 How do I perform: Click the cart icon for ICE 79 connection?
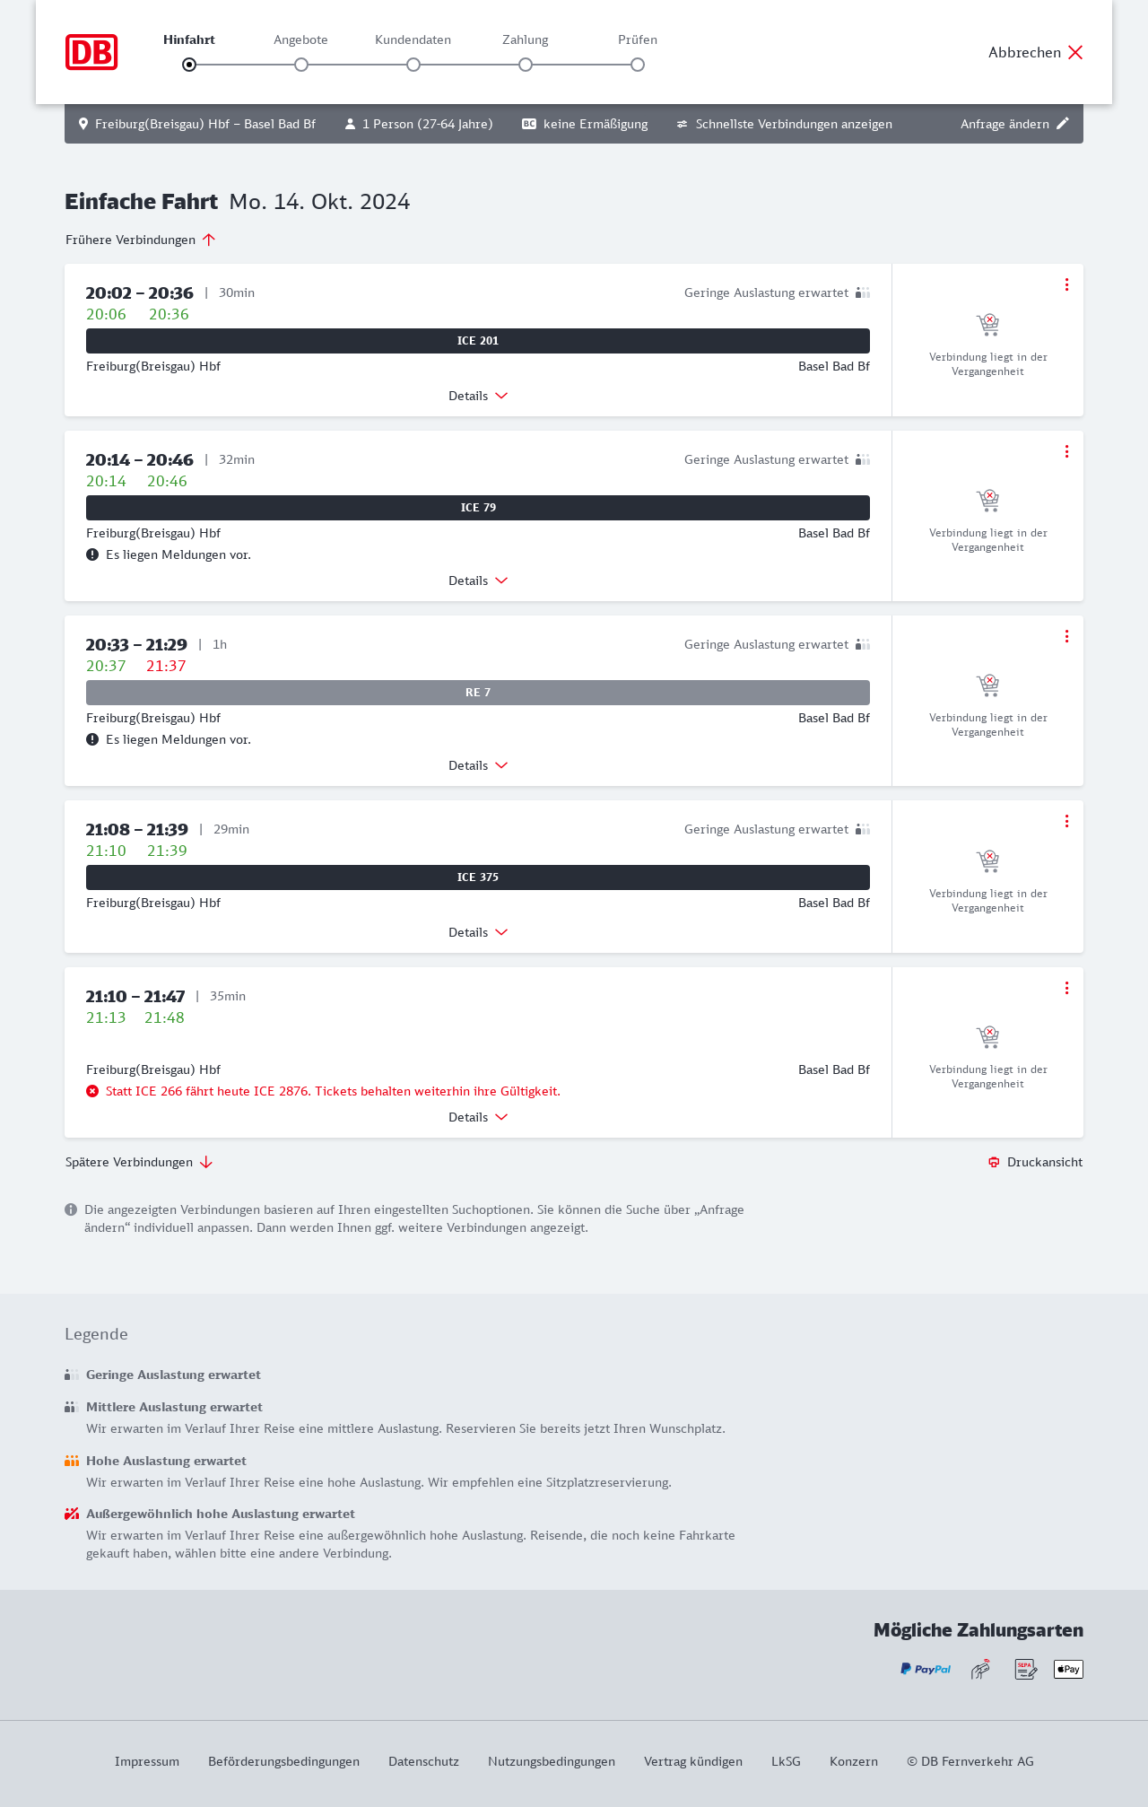coord(987,500)
